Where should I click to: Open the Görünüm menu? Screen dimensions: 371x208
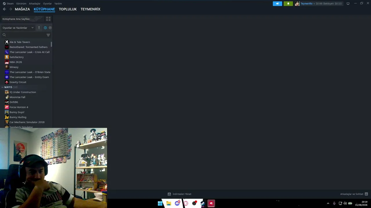pyautogui.click(x=21, y=3)
